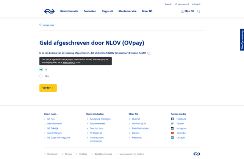Open the Disclaimer link

point(52,154)
